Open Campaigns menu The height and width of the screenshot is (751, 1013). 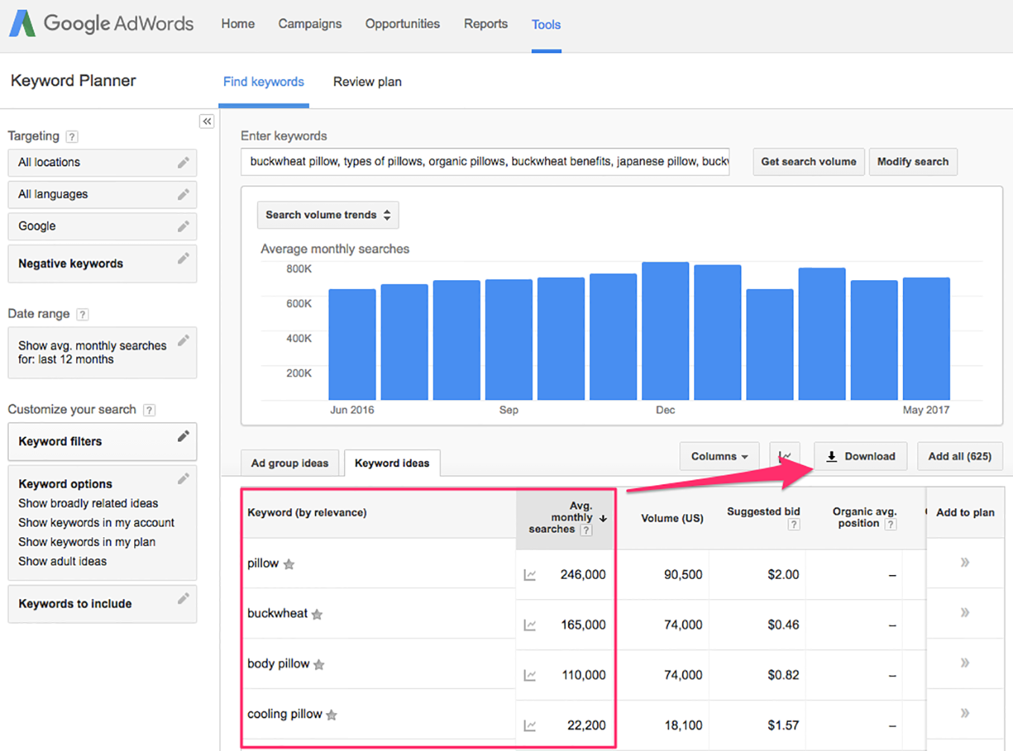point(310,24)
